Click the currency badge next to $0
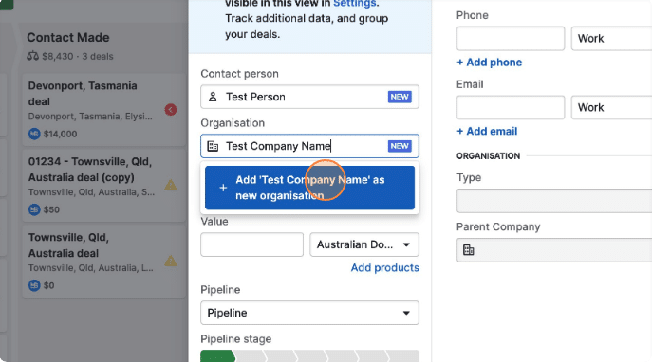Screen dimensions: 652x362 coord(34,285)
